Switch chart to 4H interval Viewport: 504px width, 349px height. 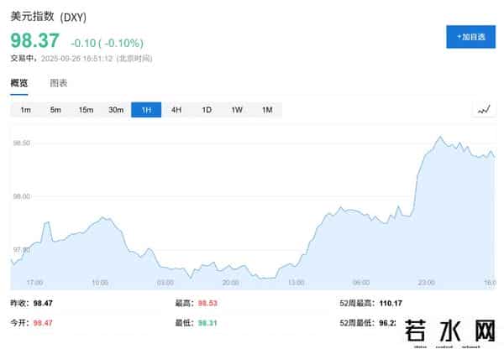coord(176,110)
